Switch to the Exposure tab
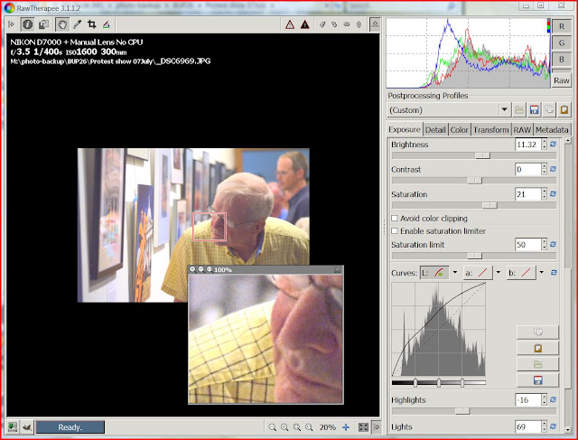Screen dimensions: 578x440 pos(405,129)
